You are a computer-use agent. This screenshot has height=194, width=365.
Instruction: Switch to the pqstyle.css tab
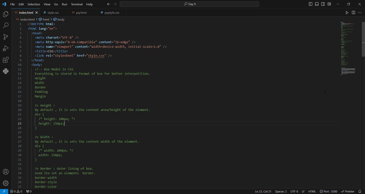(111, 13)
